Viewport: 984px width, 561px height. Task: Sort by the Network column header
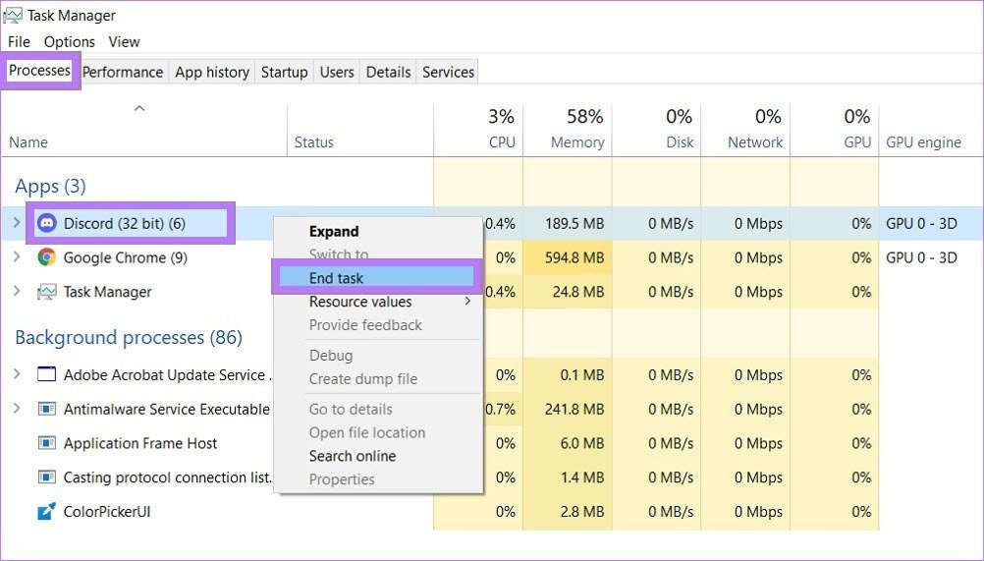click(745, 130)
